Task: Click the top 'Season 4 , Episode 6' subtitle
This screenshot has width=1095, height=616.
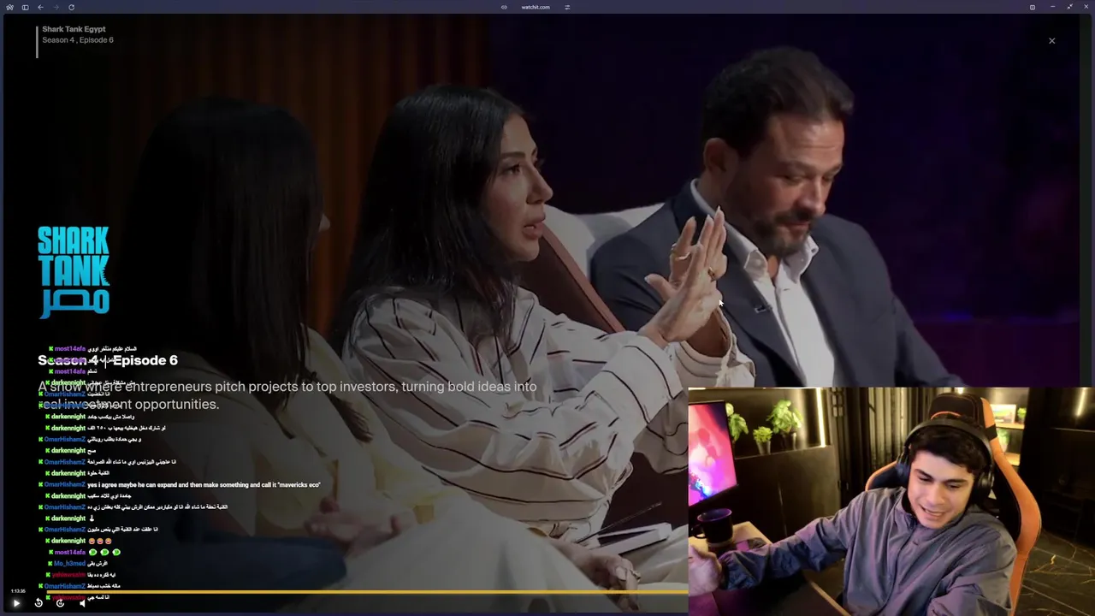Action: (x=78, y=40)
